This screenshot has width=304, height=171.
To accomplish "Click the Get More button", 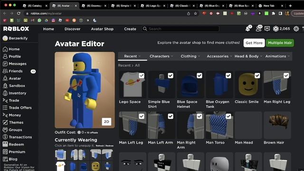I will 254,43.
